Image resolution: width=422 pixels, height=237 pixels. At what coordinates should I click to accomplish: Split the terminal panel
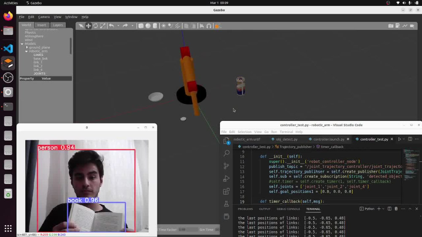[390, 208]
